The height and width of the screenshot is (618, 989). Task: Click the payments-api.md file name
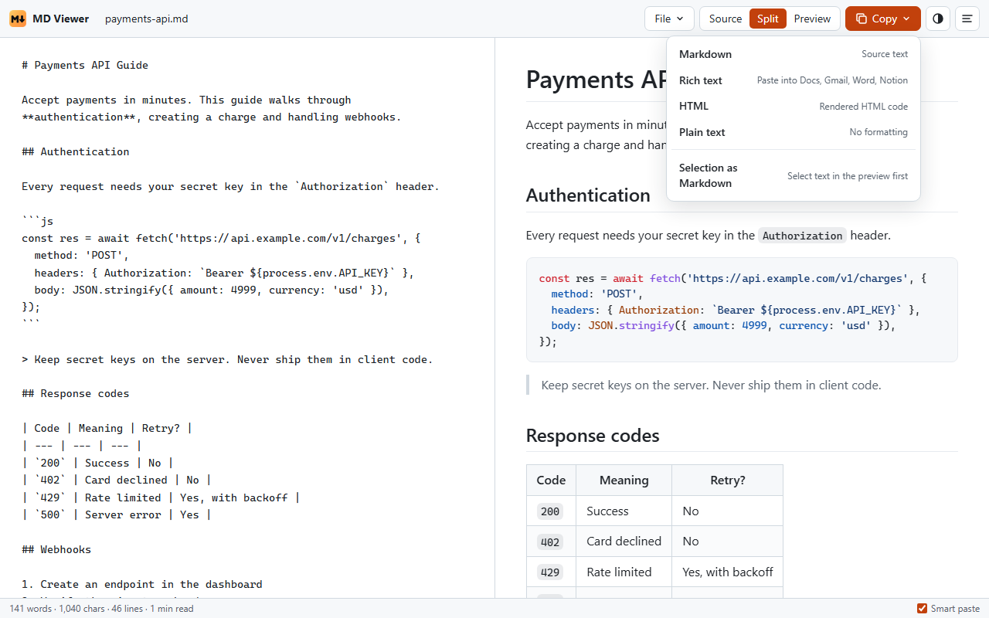[147, 19]
